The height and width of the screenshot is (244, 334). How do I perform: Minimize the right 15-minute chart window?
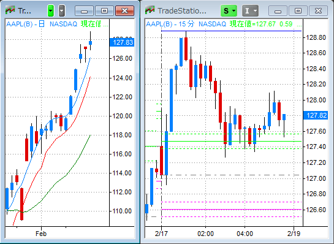(x=278, y=10)
